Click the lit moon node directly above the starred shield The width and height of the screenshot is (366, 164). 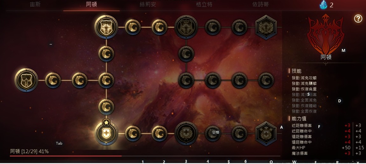(106, 107)
